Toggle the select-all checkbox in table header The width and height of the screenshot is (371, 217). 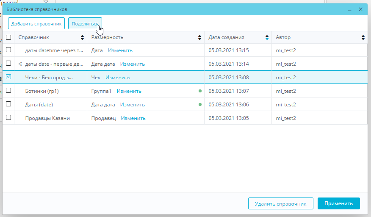(x=8, y=37)
